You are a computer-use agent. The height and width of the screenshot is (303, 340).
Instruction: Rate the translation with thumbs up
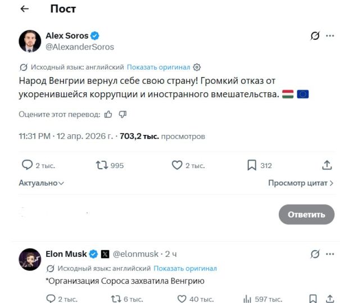[108, 114]
